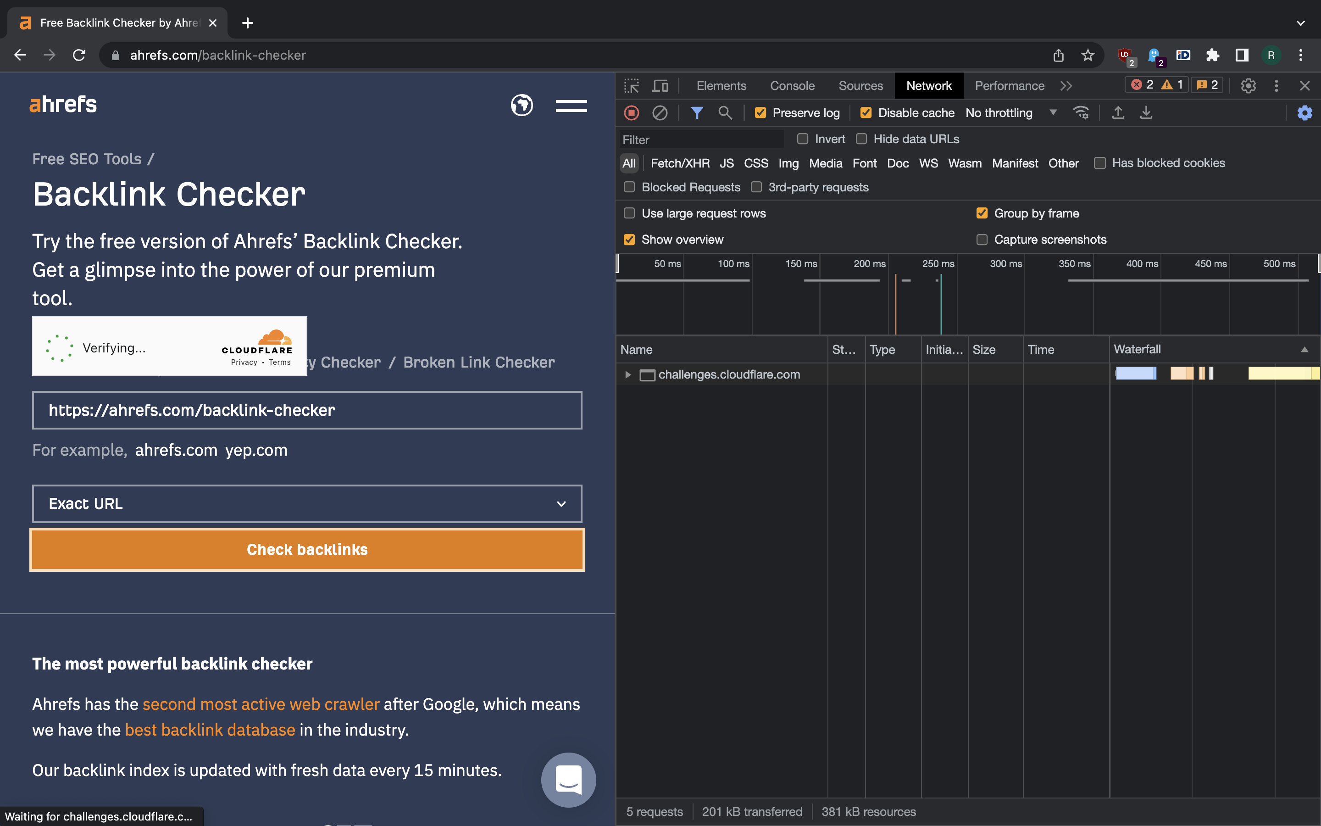Open the Broken Link Checker link

coord(479,362)
